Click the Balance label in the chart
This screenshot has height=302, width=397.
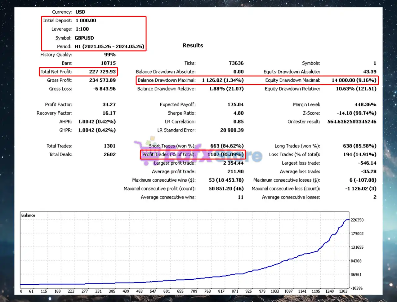(28, 215)
